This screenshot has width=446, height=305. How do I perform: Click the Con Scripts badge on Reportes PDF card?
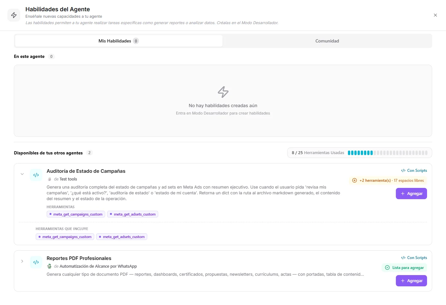click(x=414, y=258)
